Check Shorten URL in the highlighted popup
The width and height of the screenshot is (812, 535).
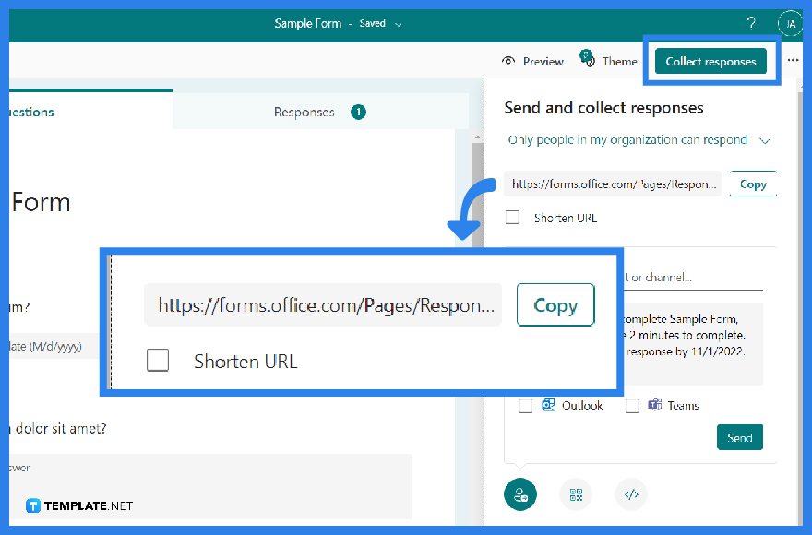click(158, 362)
